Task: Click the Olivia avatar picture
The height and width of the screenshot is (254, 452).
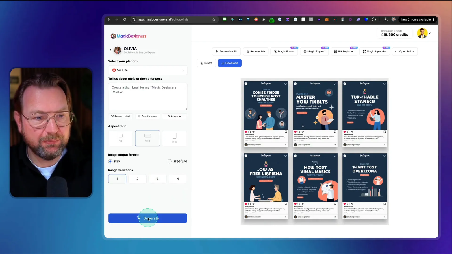Action: [118, 50]
